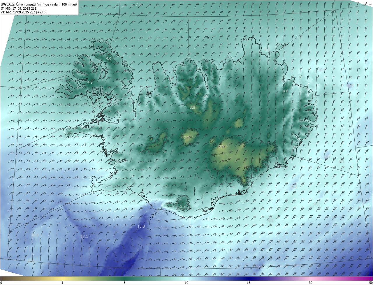
Task: Click the '1' tick on the color scale
Action: (x=62, y=283)
